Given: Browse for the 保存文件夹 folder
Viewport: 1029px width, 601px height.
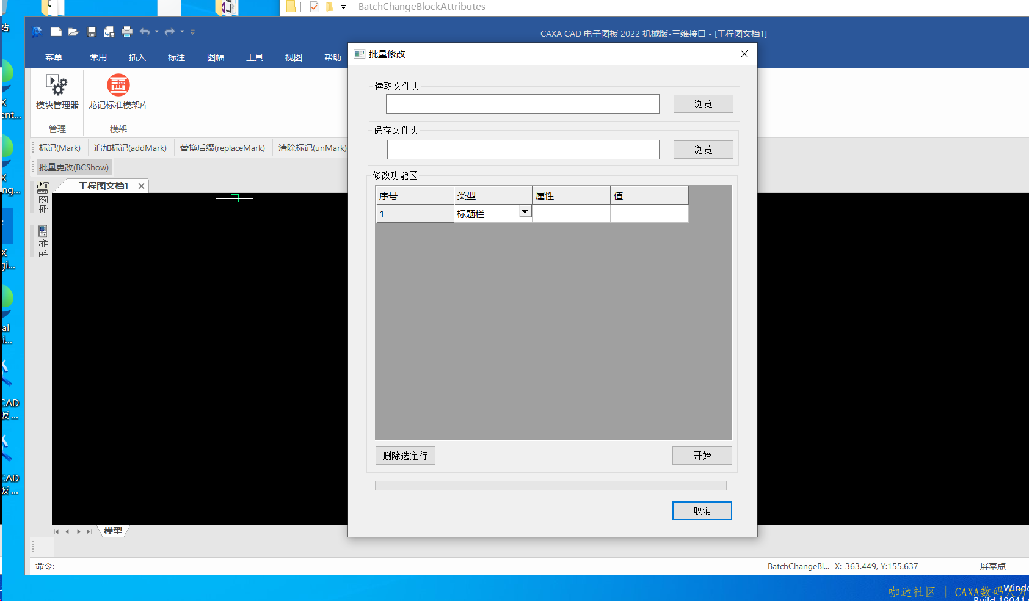Looking at the screenshot, I should pos(704,150).
